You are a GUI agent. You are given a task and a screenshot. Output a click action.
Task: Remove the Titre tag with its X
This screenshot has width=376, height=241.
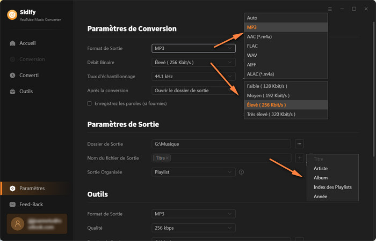(x=168, y=158)
